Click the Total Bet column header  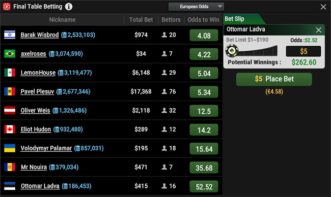pyautogui.click(x=141, y=20)
